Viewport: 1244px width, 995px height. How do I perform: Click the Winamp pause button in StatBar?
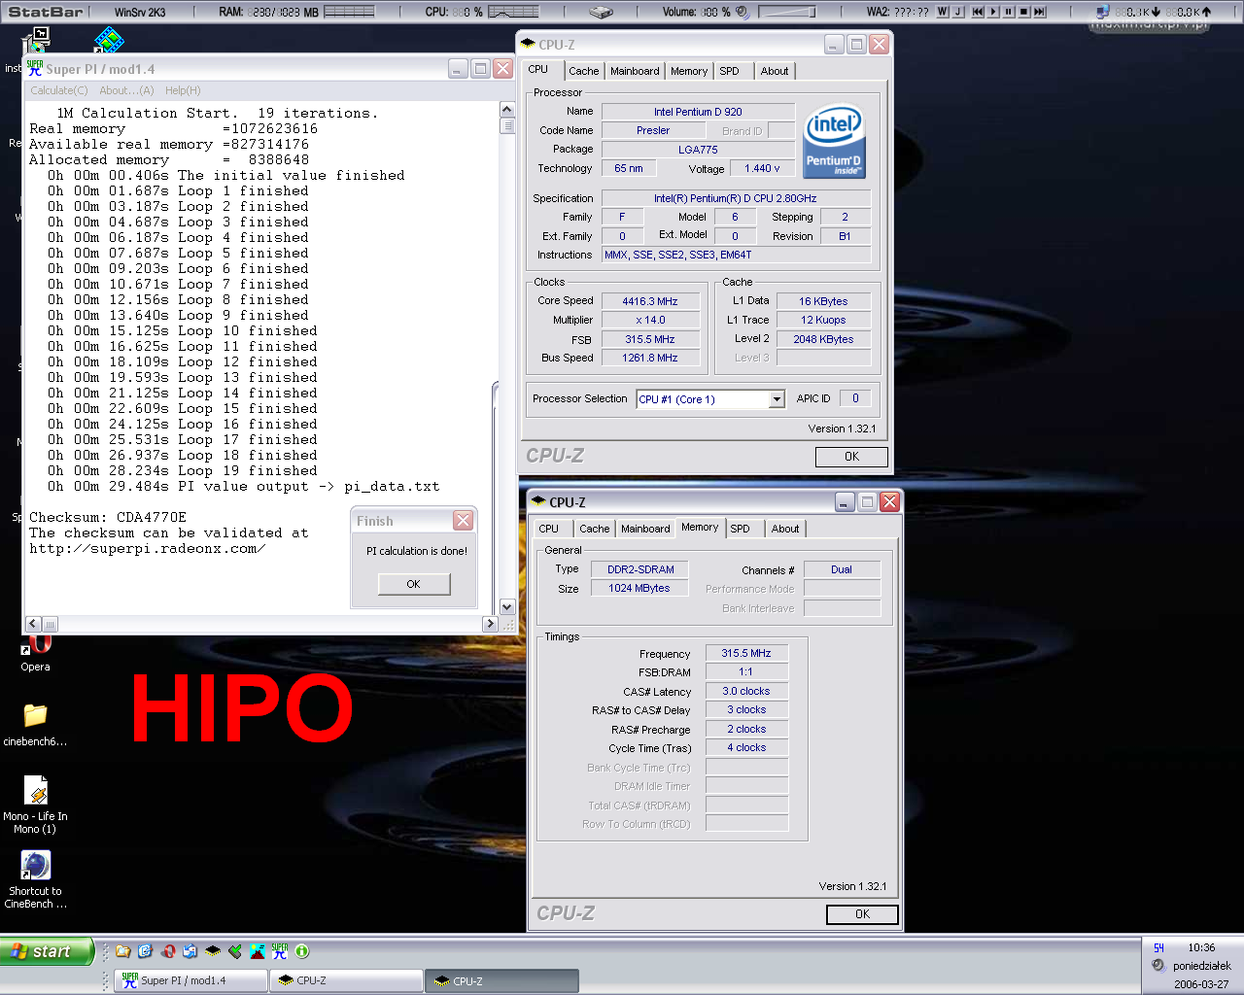pos(1009,12)
